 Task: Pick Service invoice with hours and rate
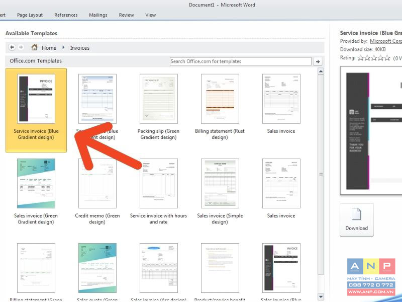click(158, 192)
